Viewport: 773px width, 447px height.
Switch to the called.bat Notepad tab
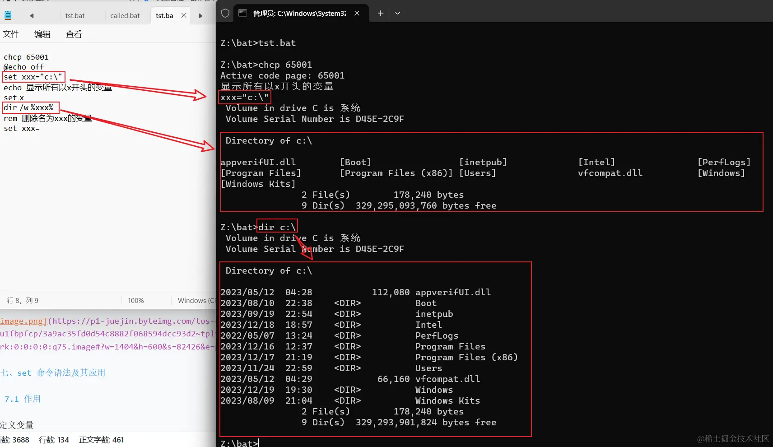tap(125, 15)
